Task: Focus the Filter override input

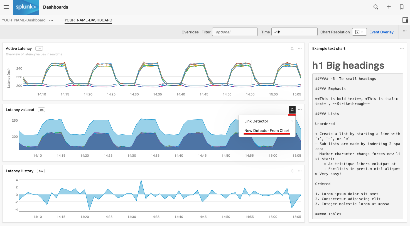Action: tap(235, 32)
